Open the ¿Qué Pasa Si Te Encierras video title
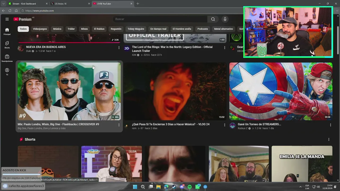Image resolution: width=340 pixels, height=191 pixels. [171, 124]
